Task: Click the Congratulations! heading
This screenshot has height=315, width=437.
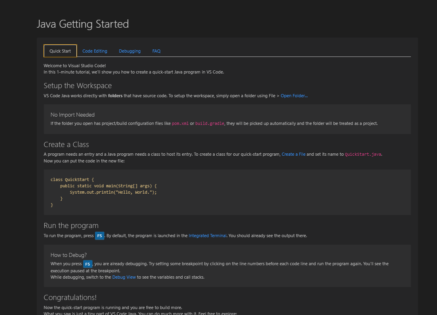Action: [x=70, y=297]
